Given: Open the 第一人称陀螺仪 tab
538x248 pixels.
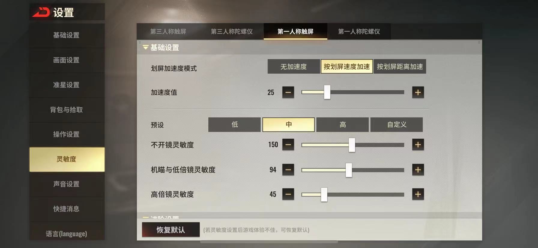Looking at the screenshot, I should (x=359, y=31).
